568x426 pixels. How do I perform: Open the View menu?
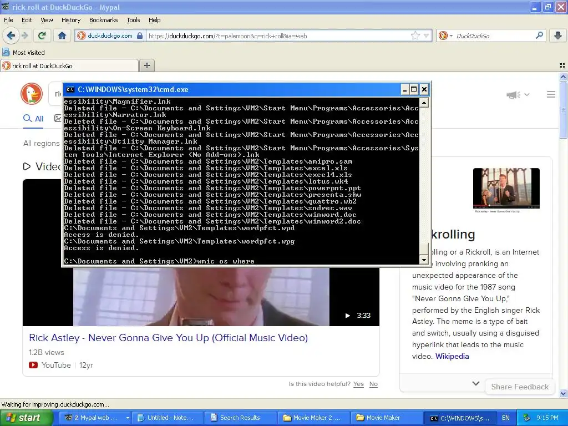(x=47, y=20)
